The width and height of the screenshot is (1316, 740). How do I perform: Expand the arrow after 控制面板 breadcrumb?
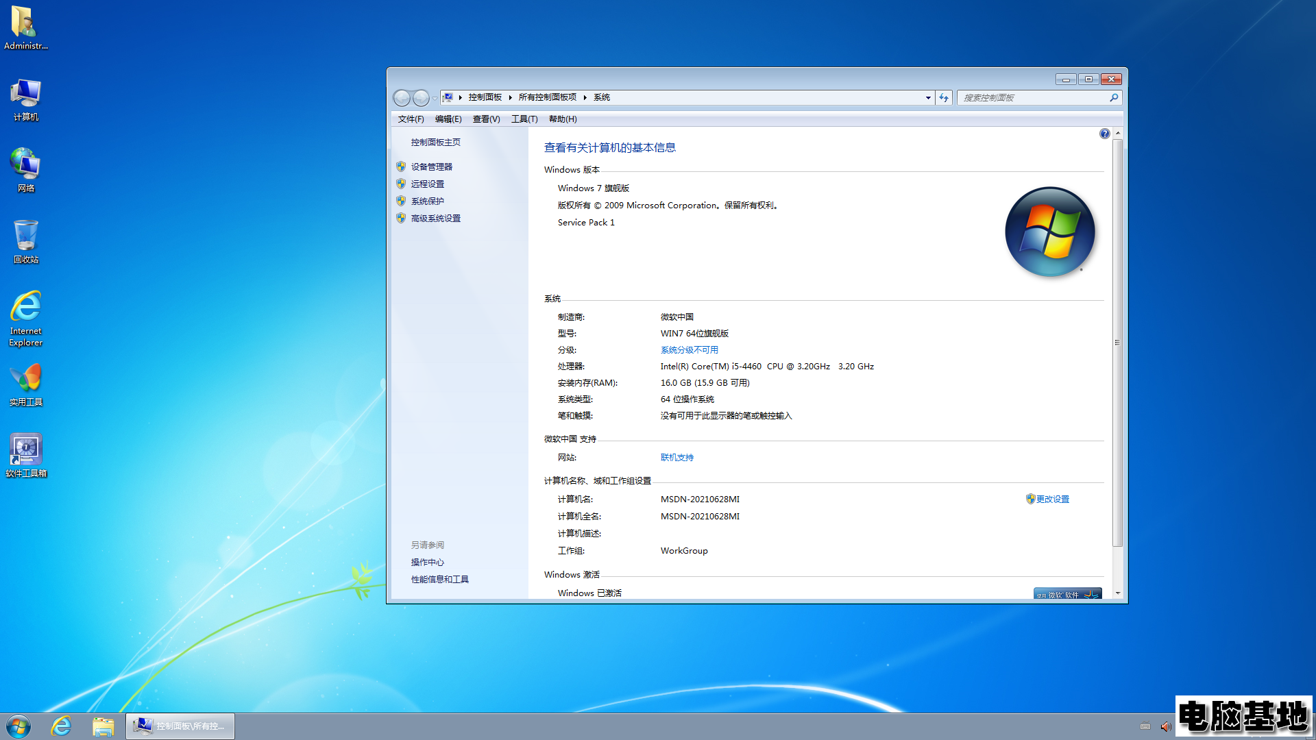click(x=511, y=97)
